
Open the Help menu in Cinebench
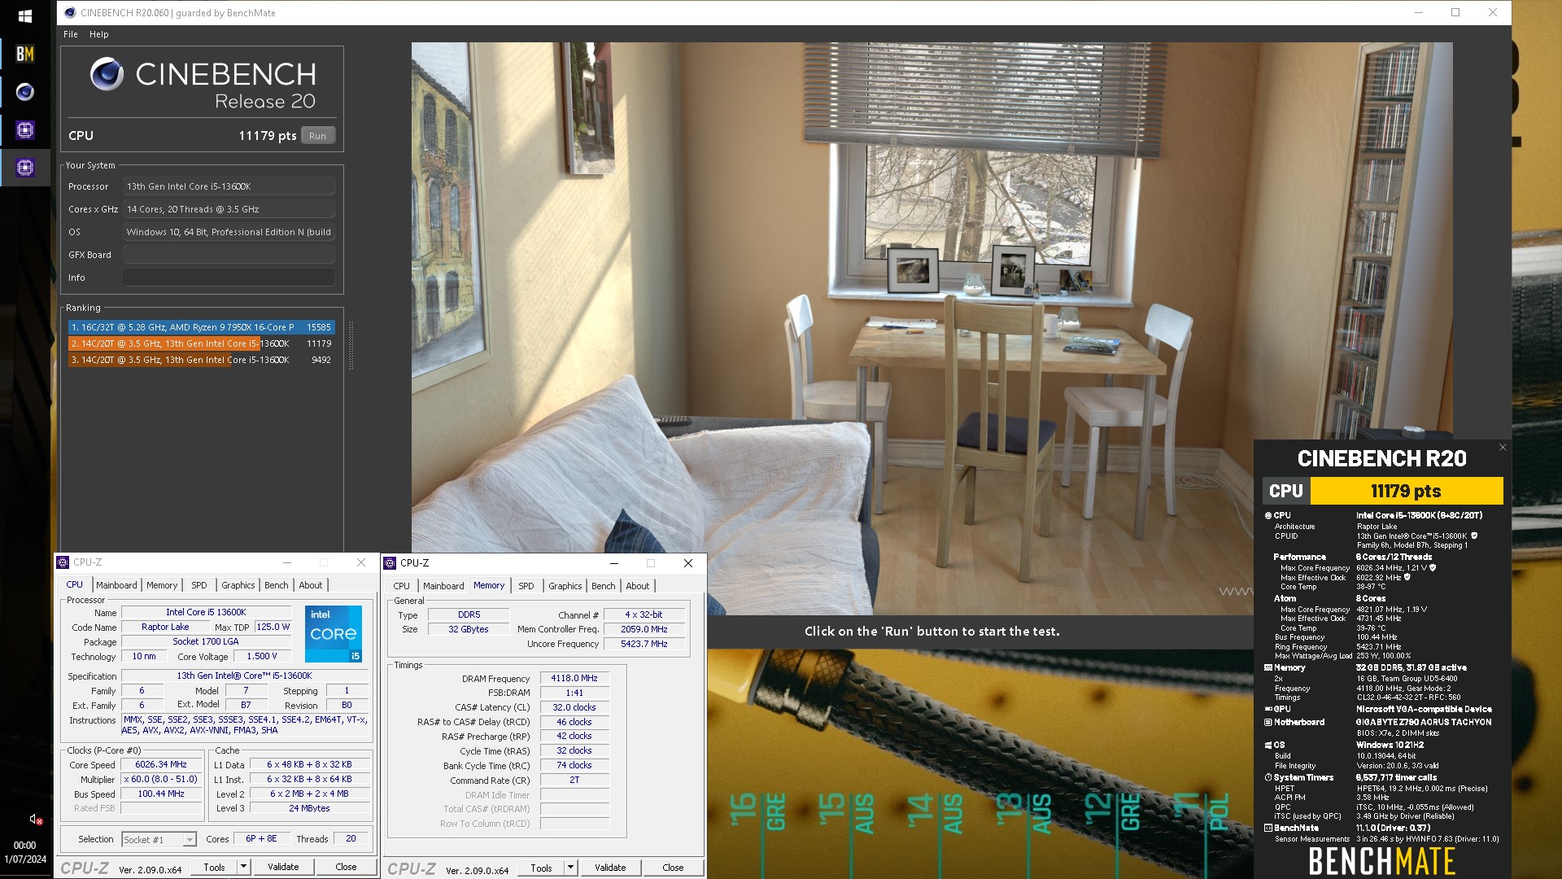[x=98, y=34]
